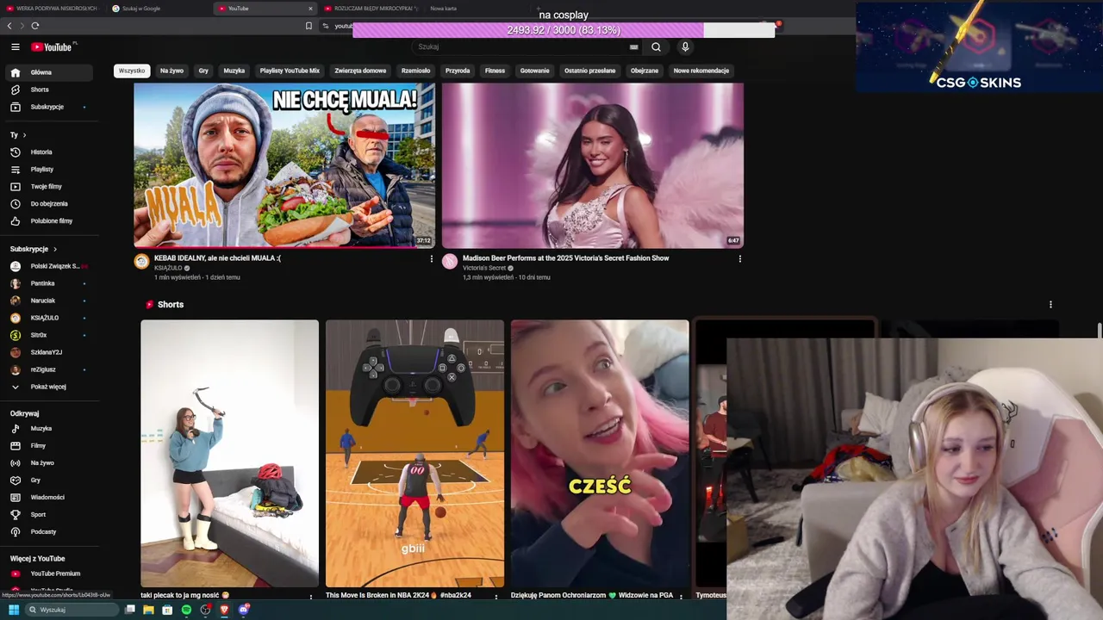Open options for NBA 2K24 short

click(495, 595)
